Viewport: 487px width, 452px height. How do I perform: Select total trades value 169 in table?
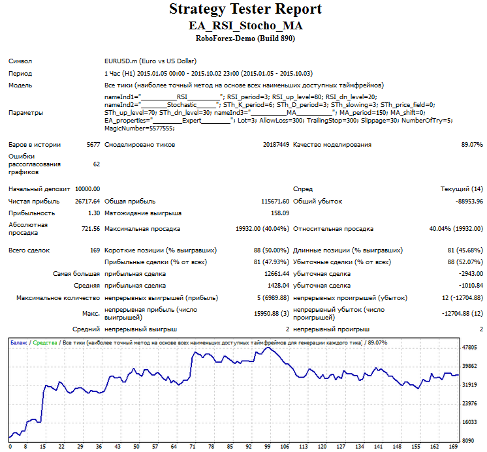tap(95, 250)
